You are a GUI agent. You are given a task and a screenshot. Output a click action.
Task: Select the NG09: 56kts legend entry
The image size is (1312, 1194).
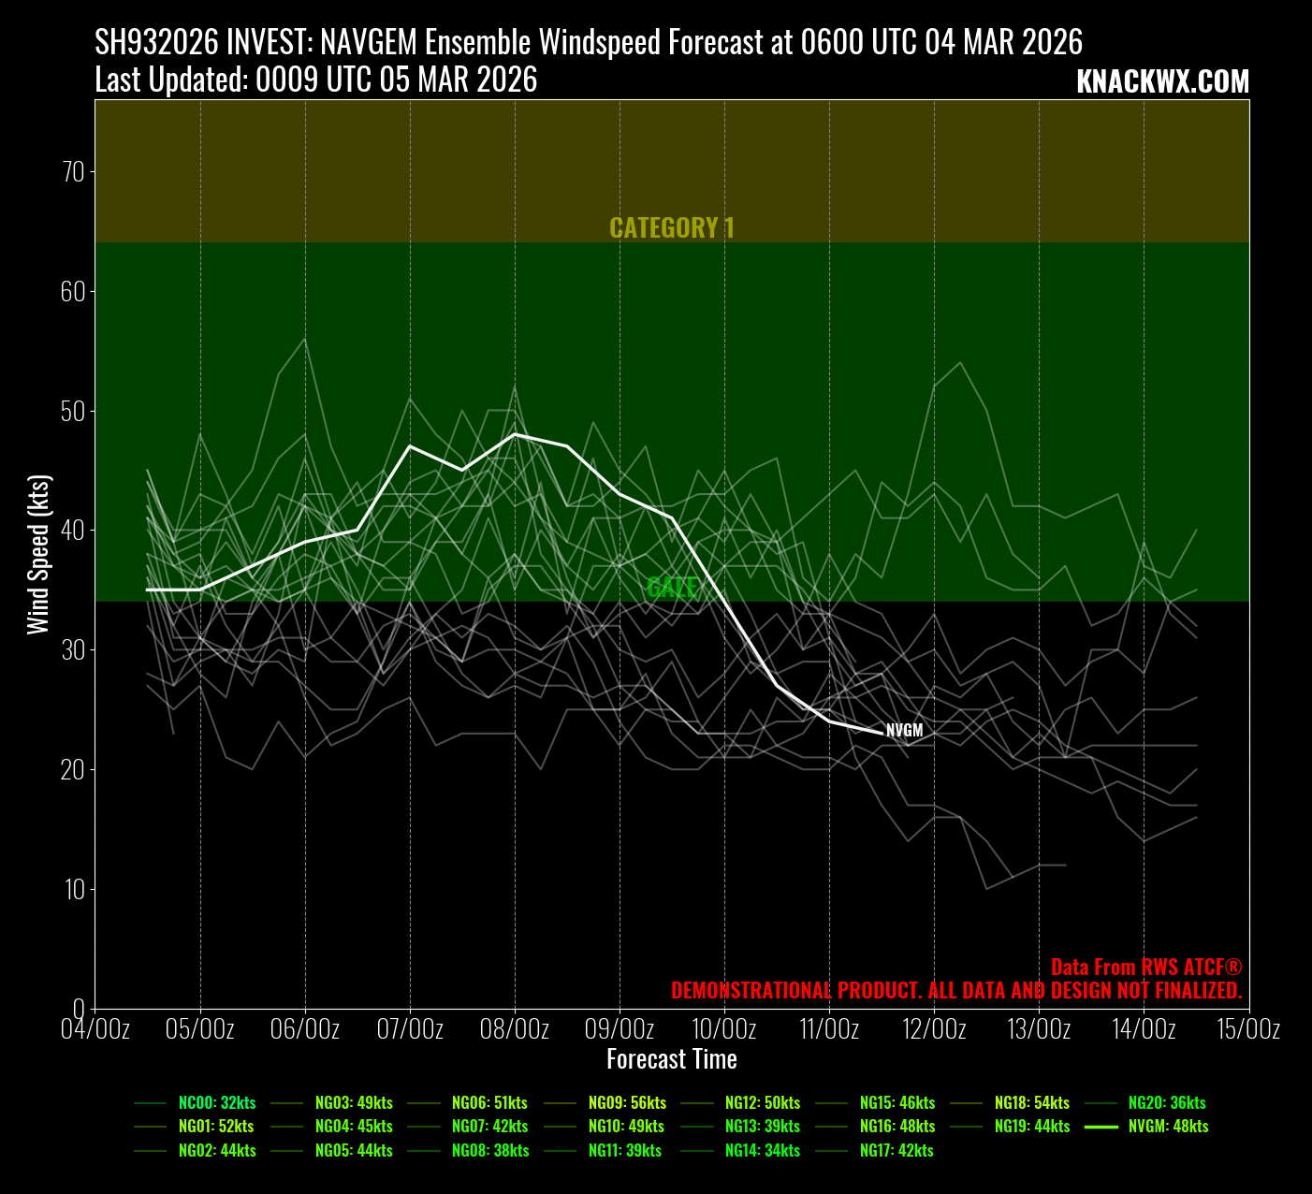point(627,1103)
